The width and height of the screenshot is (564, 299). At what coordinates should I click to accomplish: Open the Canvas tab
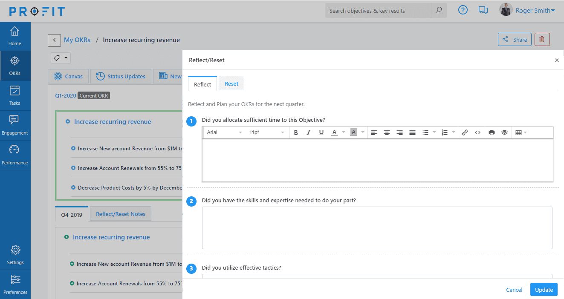coord(68,76)
